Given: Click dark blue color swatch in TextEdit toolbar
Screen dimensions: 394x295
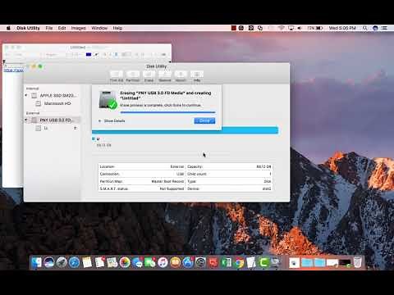Looking at the screenshot, I should [x=89, y=55].
